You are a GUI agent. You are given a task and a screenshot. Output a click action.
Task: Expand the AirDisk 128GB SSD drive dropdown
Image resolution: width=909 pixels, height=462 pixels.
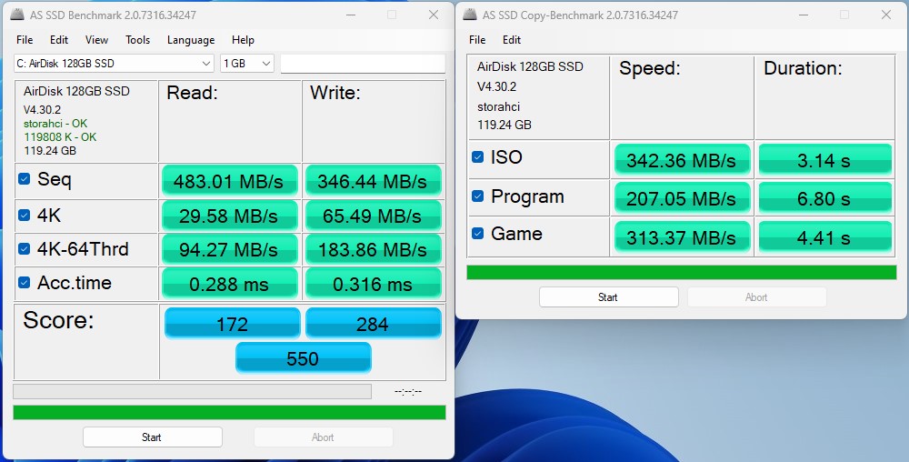(115, 64)
